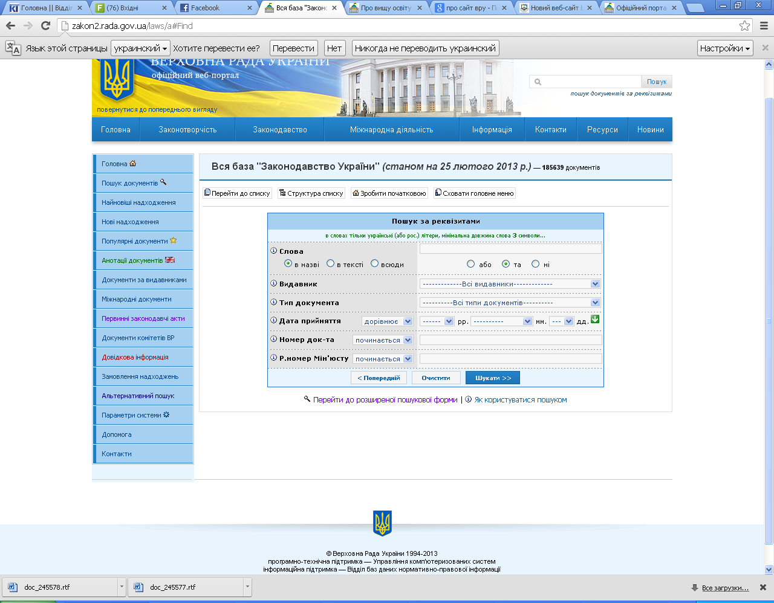Click the info icon beside Тип документа
The width and height of the screenshot is (774, 603).
click(x=273, y=302)
